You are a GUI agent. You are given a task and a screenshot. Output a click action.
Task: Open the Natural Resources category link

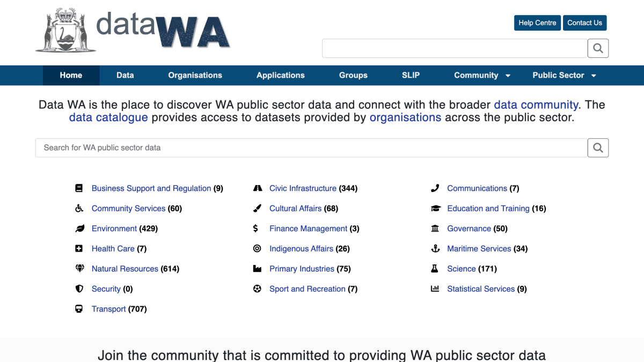[x=125, y=269]
